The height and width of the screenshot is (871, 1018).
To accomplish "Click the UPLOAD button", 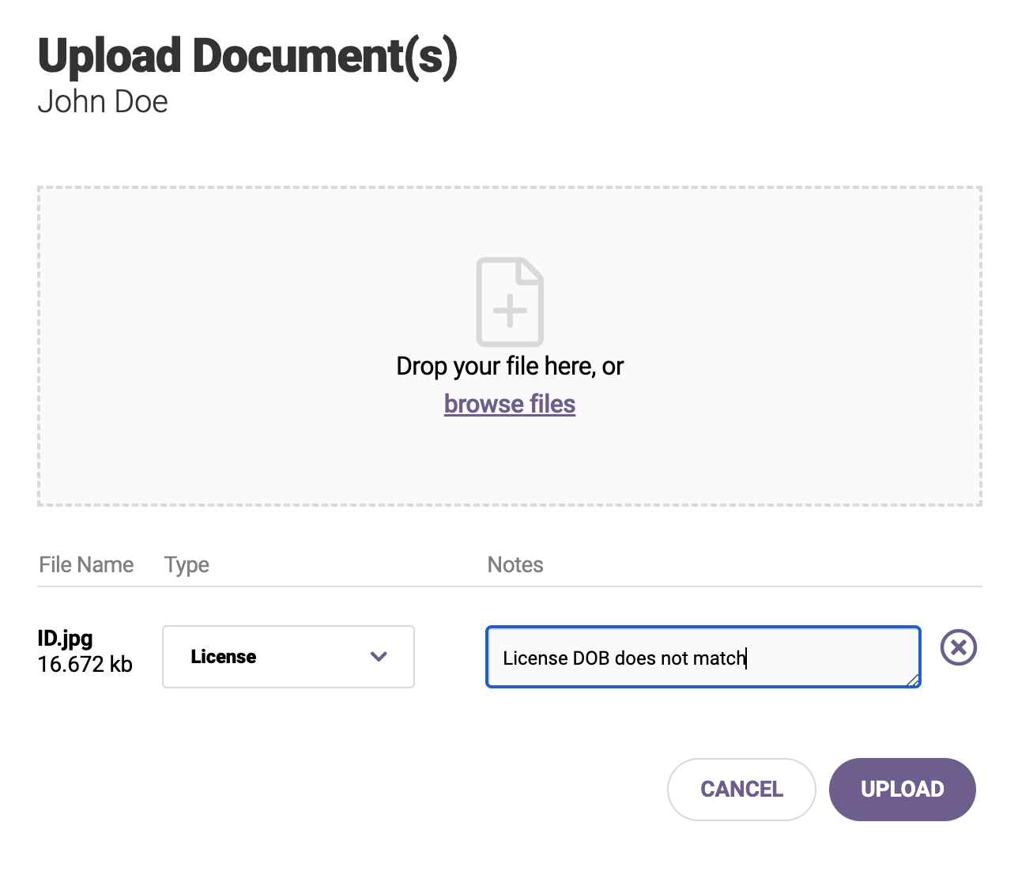I will [x=903, y=789].
